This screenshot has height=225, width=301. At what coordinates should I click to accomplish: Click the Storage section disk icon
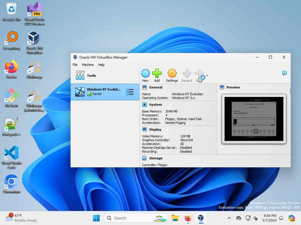pyautogui.click(x=144, y=158)
